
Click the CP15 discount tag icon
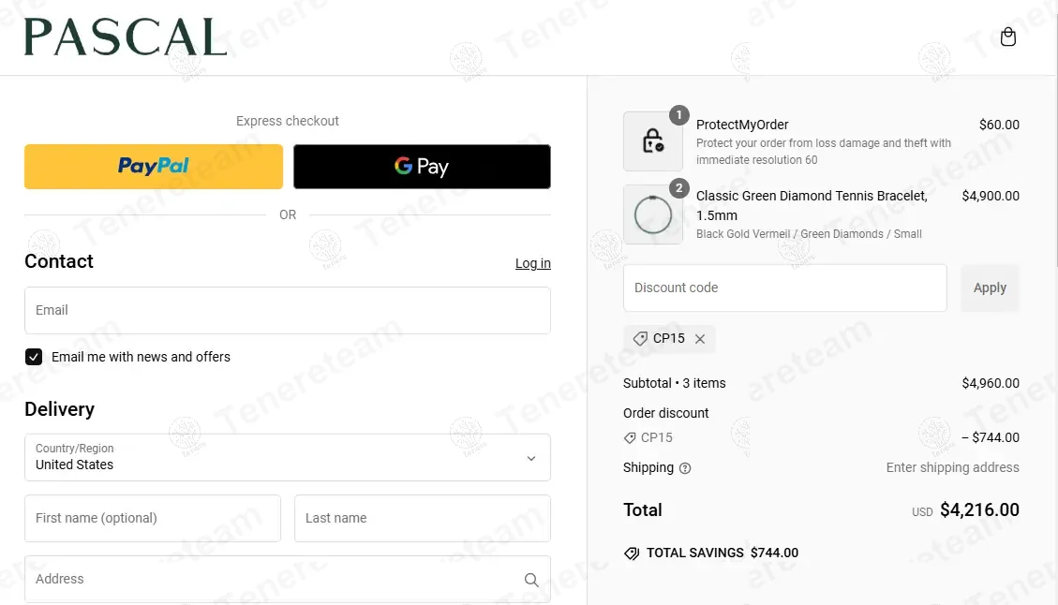tap(641, 339)
